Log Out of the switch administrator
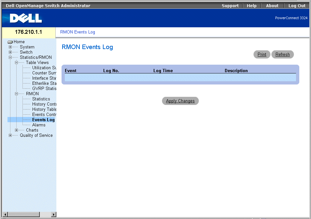The image size is (311, 219). pyautogui.click(x=297, y=6)
